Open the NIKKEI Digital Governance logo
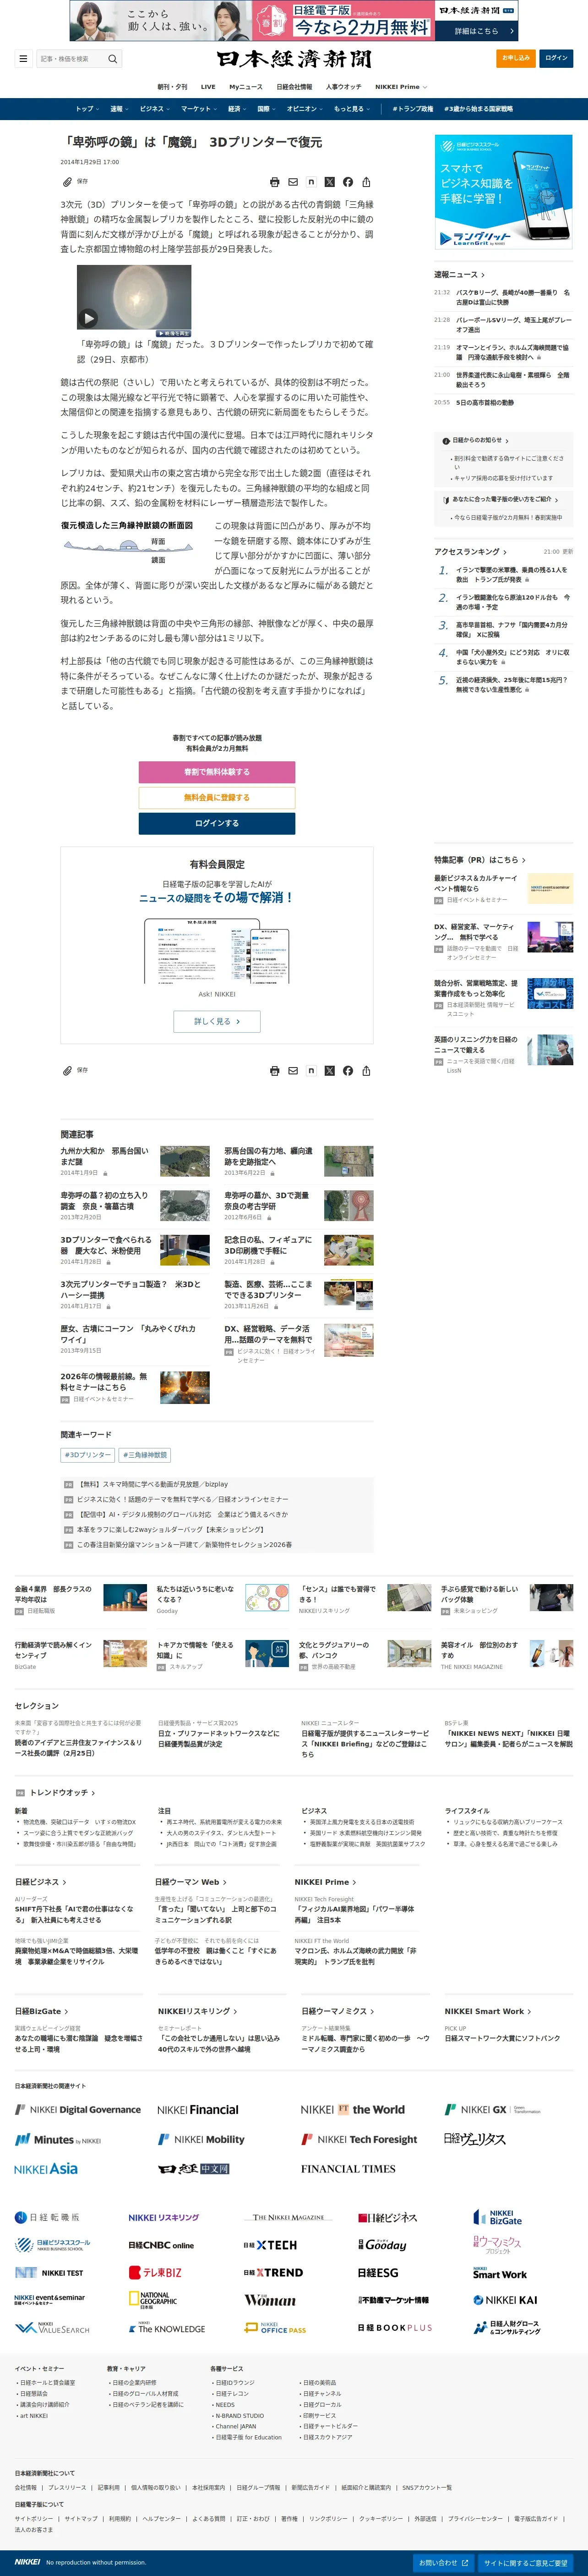Screen dimensions: 588x2576 point(78,2109)
